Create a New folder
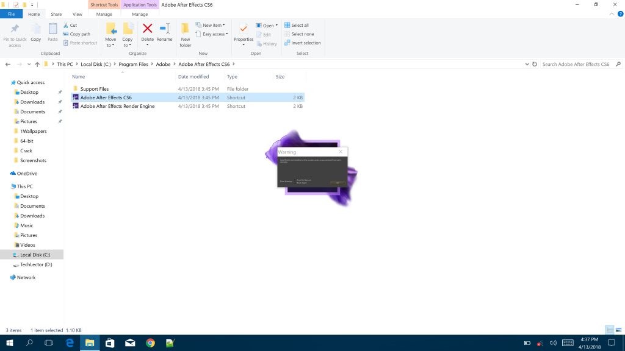 point(186,35)
